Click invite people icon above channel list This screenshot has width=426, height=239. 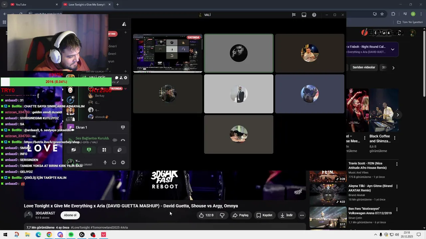click(x=124, y=24)
